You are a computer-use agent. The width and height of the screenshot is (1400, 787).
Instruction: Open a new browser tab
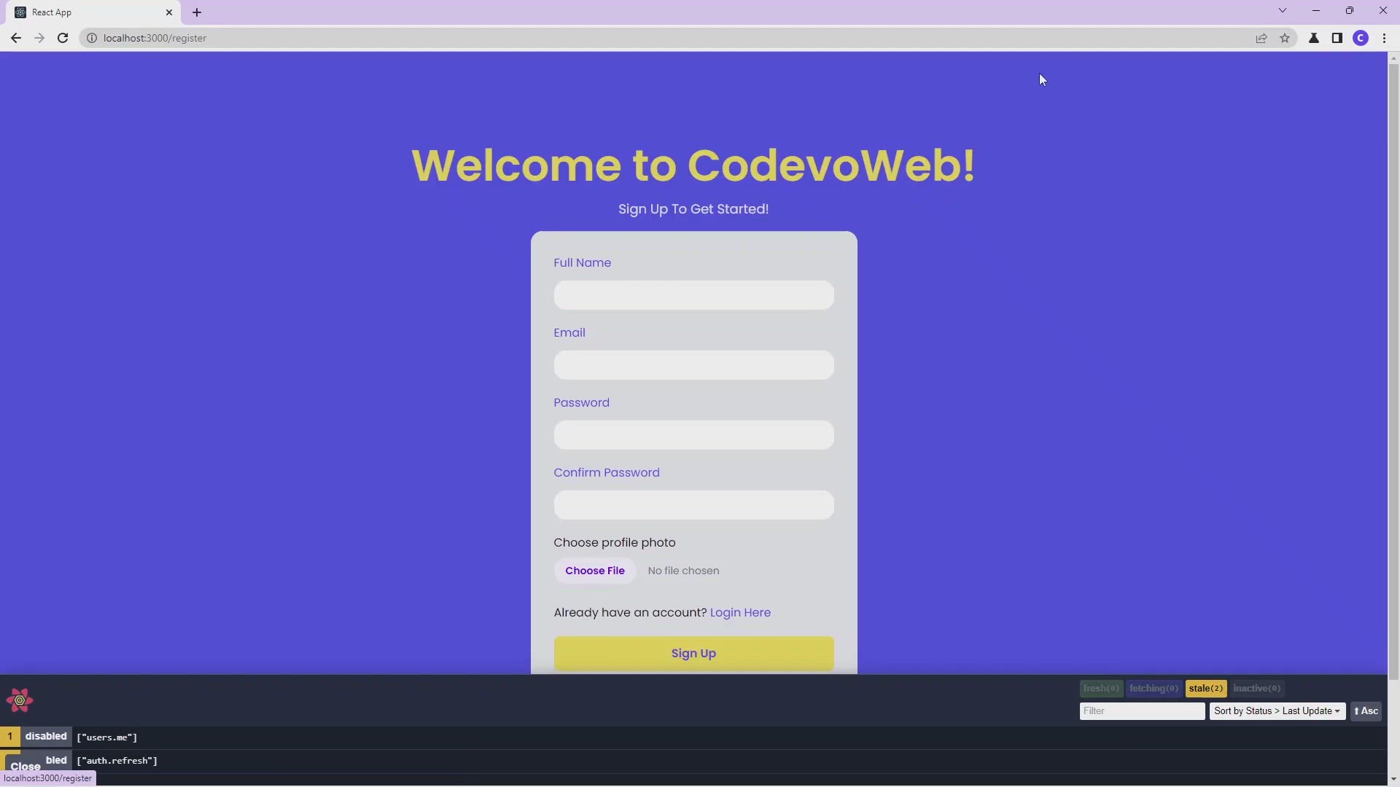click(197, 12)
